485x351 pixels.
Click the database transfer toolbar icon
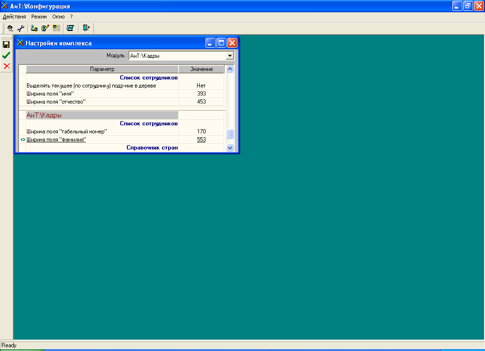tap(34, 28)
